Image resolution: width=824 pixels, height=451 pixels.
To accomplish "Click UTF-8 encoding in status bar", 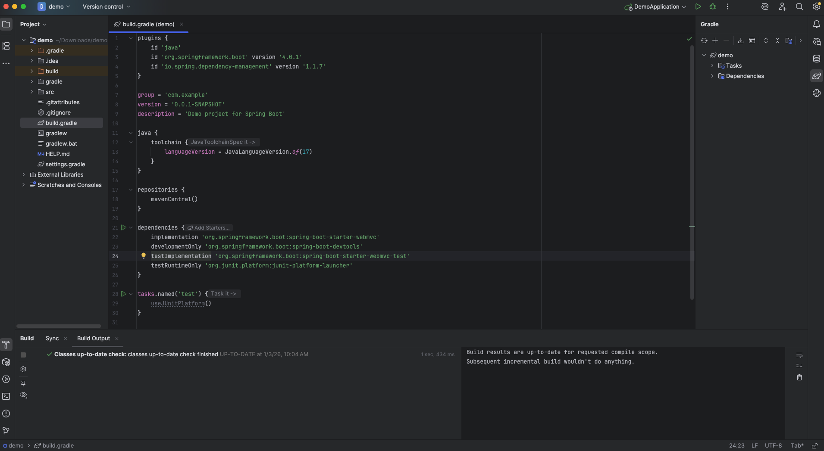I will [774, 446].
